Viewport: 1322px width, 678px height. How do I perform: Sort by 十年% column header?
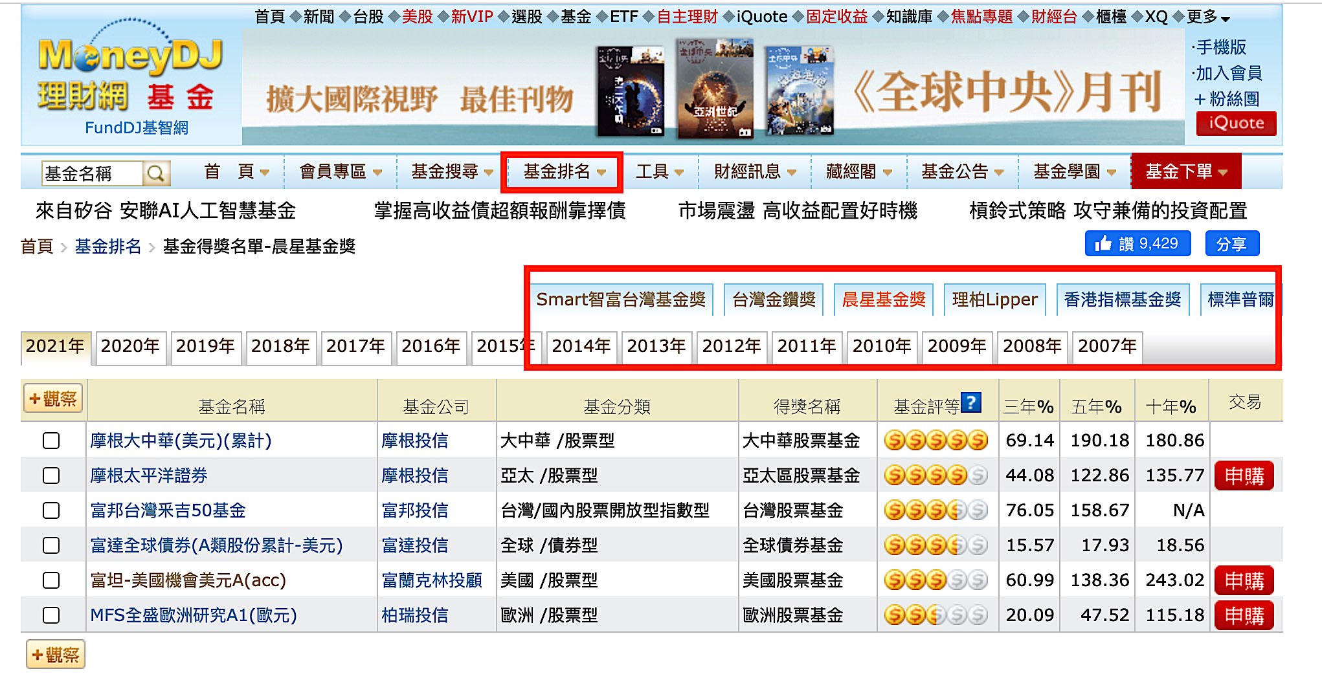(1172, 407)
